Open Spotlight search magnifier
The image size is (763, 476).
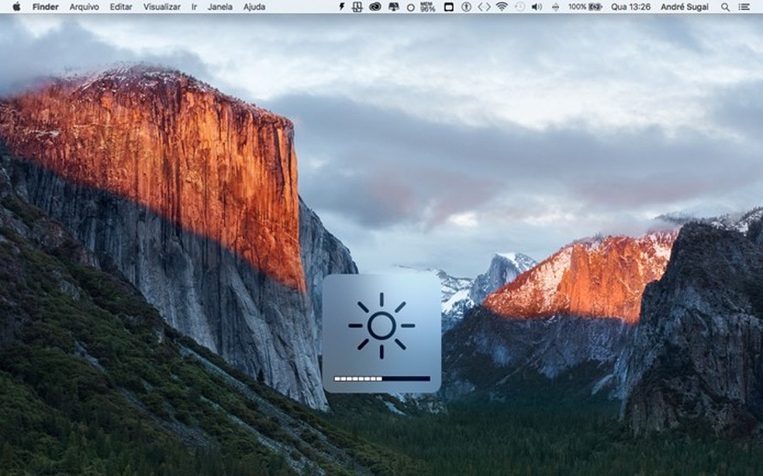click(725, 7)
